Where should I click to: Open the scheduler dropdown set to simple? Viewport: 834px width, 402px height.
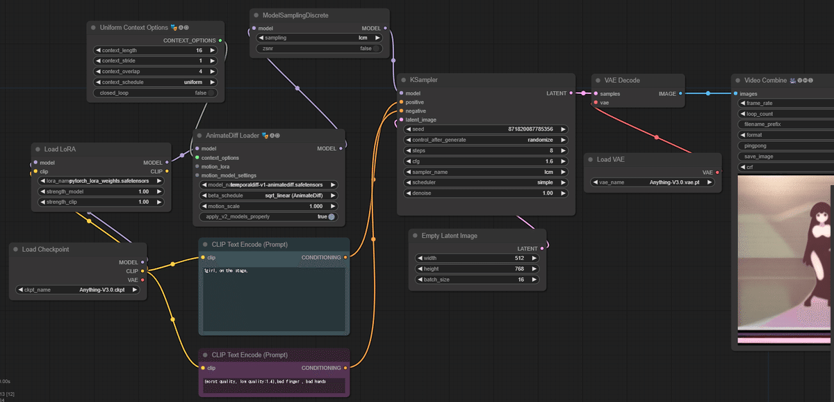[486, 182]
